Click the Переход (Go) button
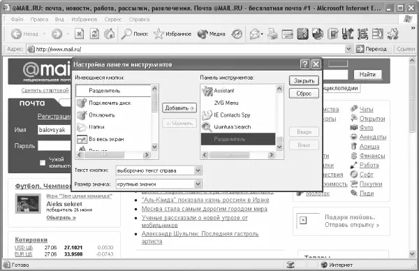Image resolution: width=419 pixels, height=271 pixels. (372, 49)
